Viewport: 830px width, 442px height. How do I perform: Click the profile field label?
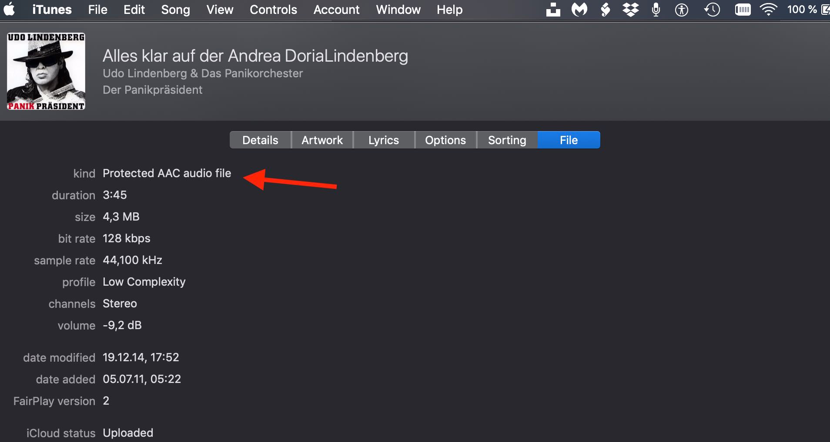79,282
